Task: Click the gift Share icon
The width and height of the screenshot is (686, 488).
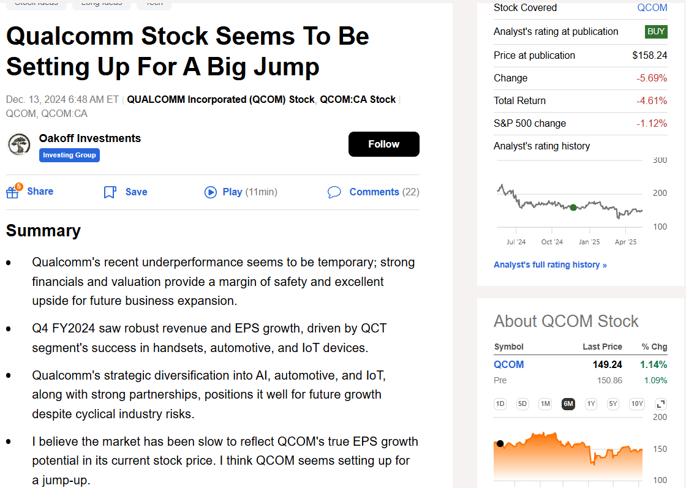Action: point(13,192)
